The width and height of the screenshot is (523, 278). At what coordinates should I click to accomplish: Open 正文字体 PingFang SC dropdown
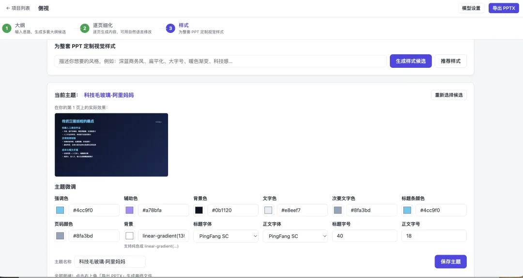[x=295, y=236]
